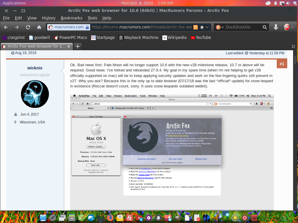Go to the browser home page

(39, 27)
